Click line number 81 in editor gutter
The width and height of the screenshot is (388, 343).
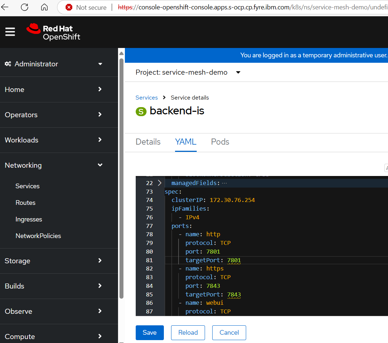[149, 260]
